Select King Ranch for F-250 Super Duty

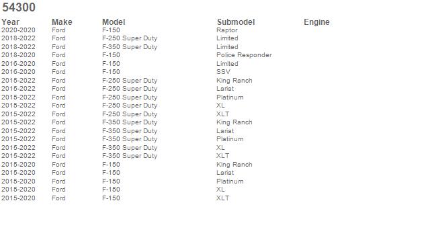[x=235, y=81]
